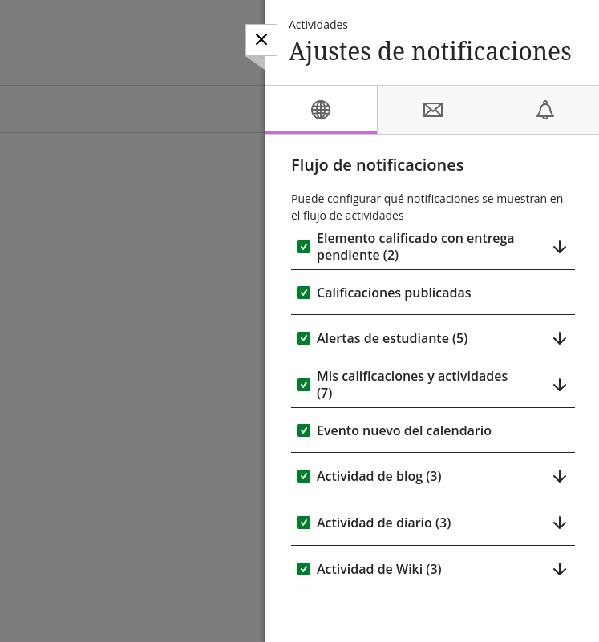This screenshot has width=599, height=642.
Task: Toggle Actividad de Wiki checkbox
Action: [304, 570]
